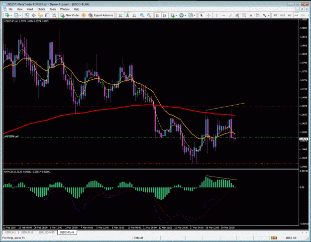Click the application menu icon beside File
The image size is (311, 242).
5,9
